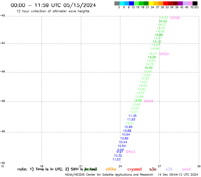Image resolution: width=201 pixels, height=177 pixels.
Task: Select the yellow swatch in the color scale
Action: tap(151, 3)
